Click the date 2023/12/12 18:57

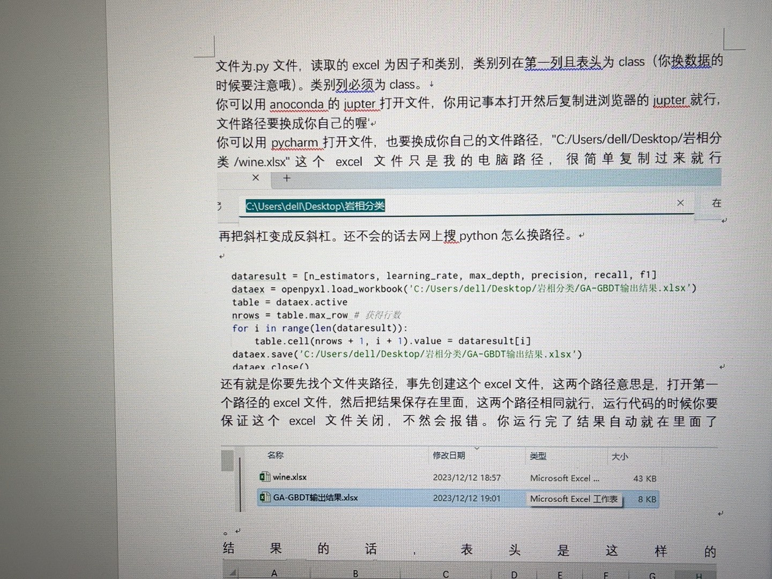[466, 478]
